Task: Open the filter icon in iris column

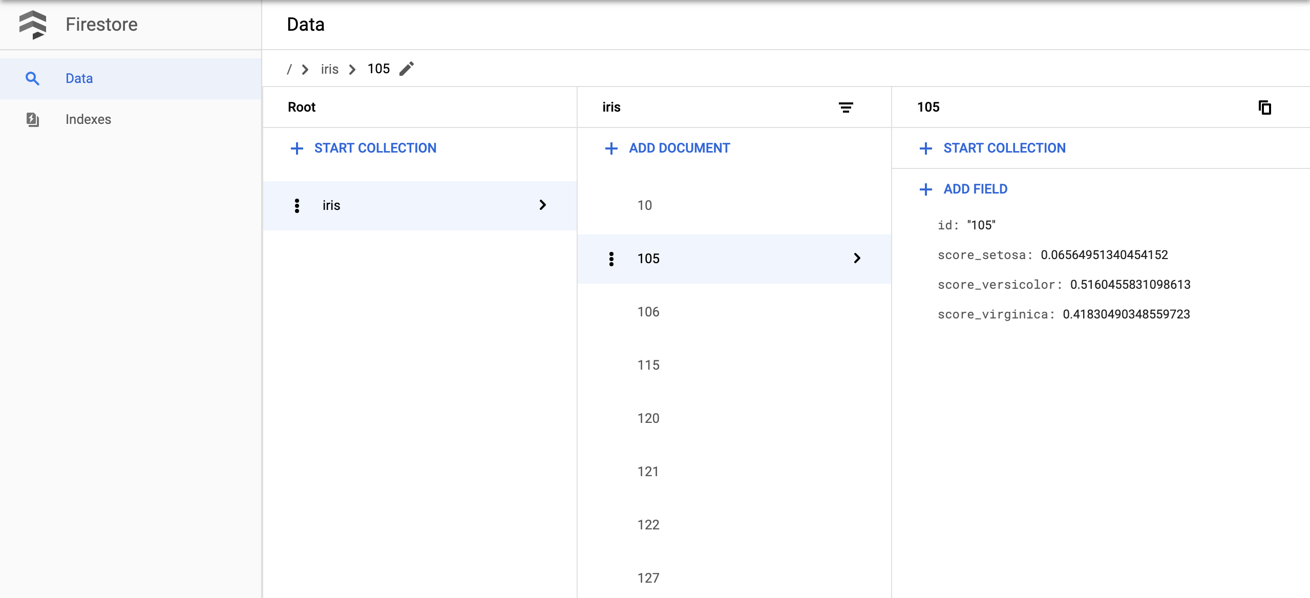Action: (846, 108)
